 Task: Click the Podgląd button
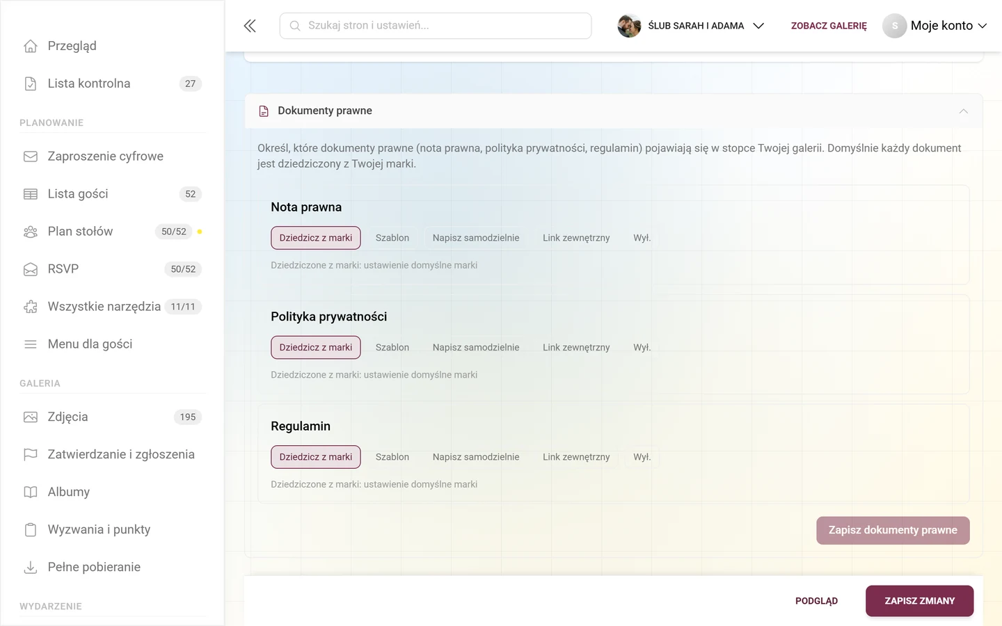816,601
